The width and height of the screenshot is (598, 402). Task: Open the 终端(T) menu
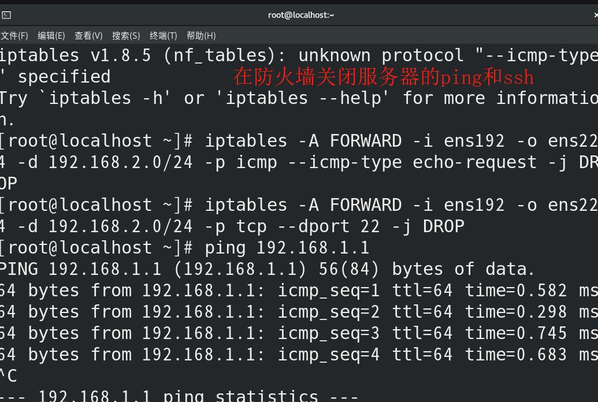(162, 35)
